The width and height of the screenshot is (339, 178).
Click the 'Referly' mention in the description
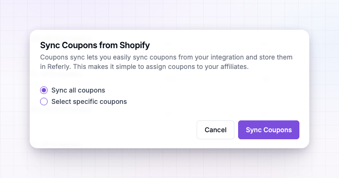point(59,67)
